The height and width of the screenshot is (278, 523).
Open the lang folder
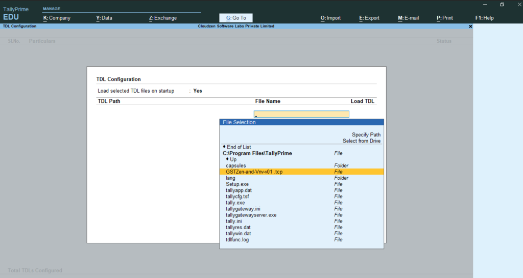[301, 178]
